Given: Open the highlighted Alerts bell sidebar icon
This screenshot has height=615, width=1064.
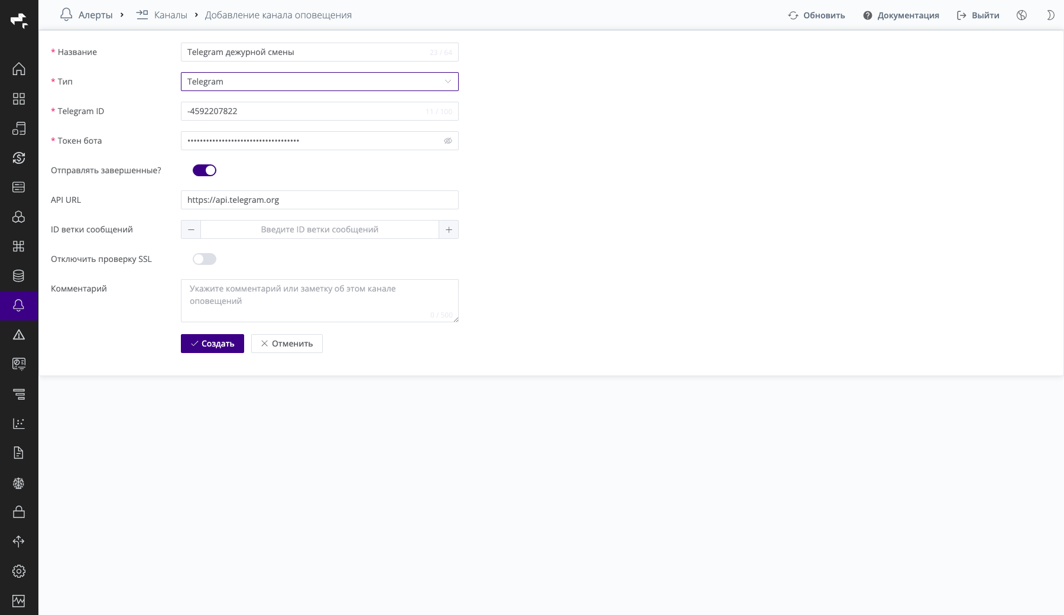Looking at the screenshot, I should click(x=19, y=306).
